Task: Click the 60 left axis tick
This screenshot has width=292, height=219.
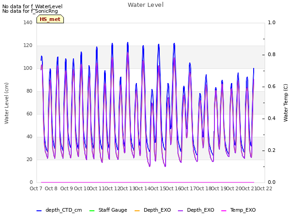Action: [x=29, y=114]
